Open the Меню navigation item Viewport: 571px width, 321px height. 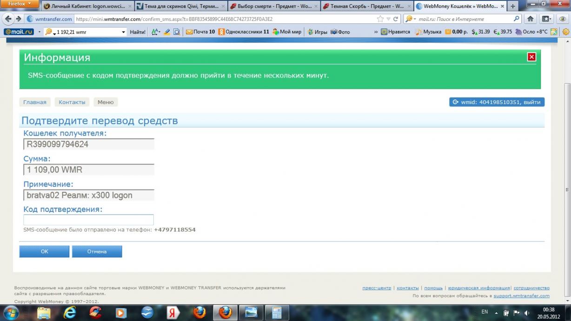coord(106,102)
